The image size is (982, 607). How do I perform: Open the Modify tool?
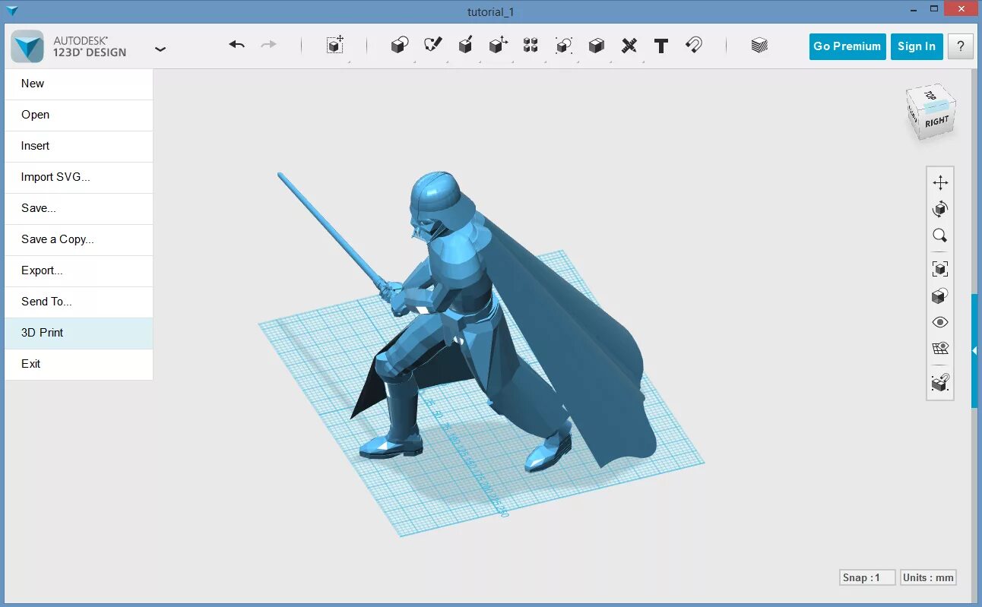pos(498,46)
